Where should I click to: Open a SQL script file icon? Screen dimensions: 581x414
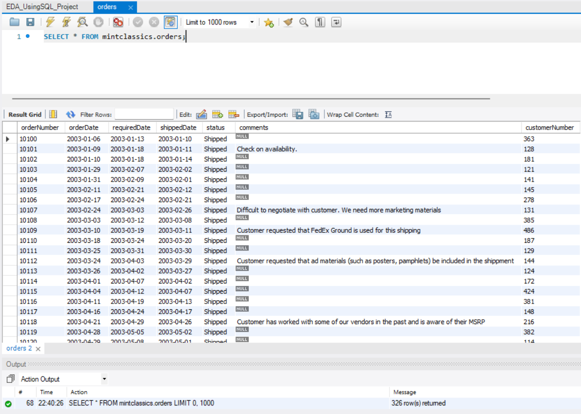tap(15, 22)
